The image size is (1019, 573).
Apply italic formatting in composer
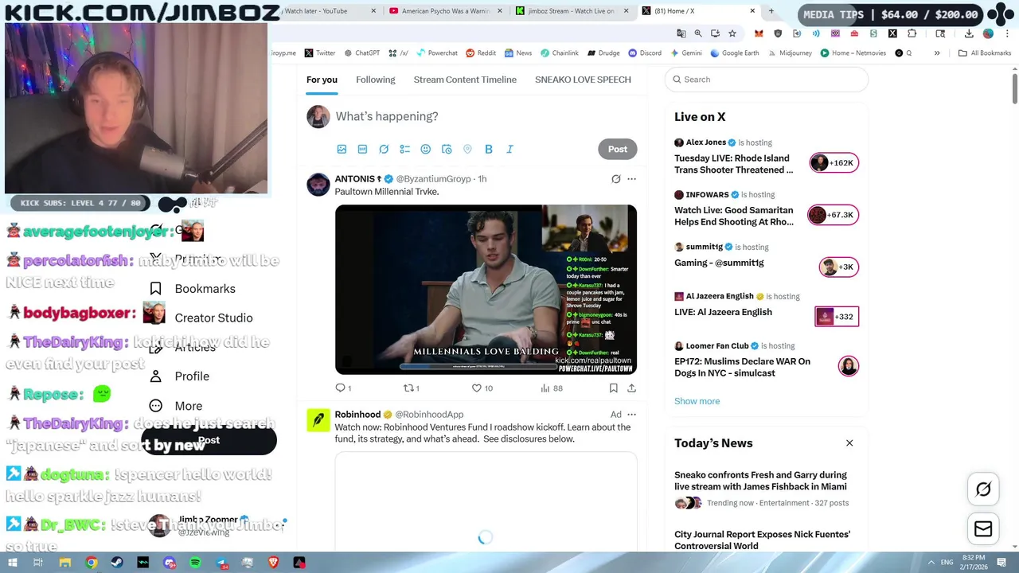tap(509, 149)
